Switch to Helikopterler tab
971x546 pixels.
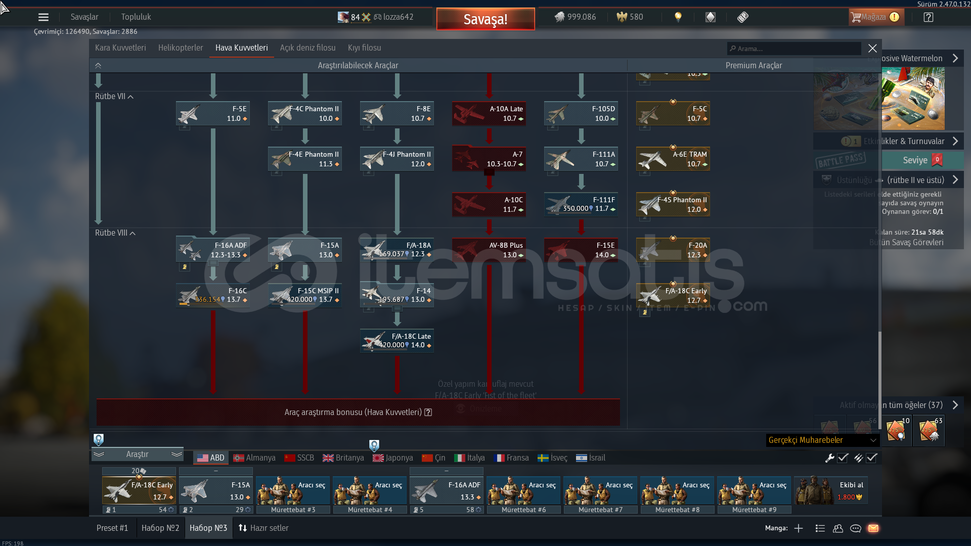181,48
